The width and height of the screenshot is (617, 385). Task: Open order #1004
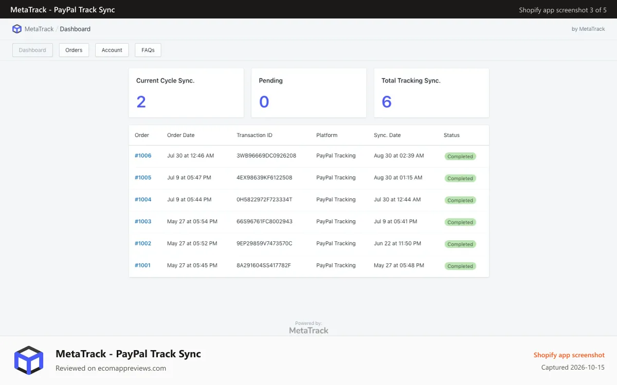pos(143,200)
